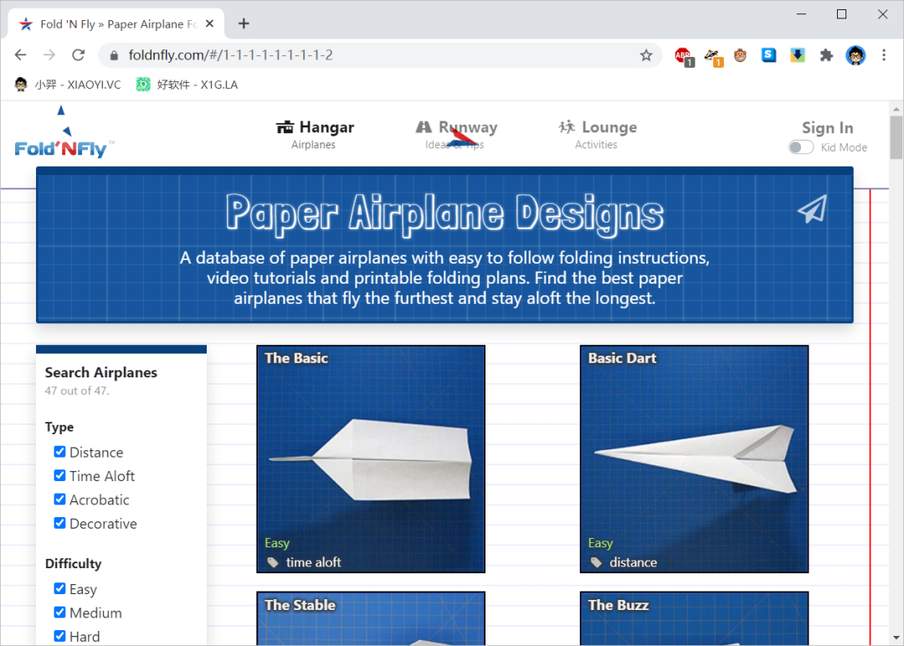Open the Chrome extensions puzzle icon
The width and height of the screenshot is (904, 646).
[x=826, y=55]
